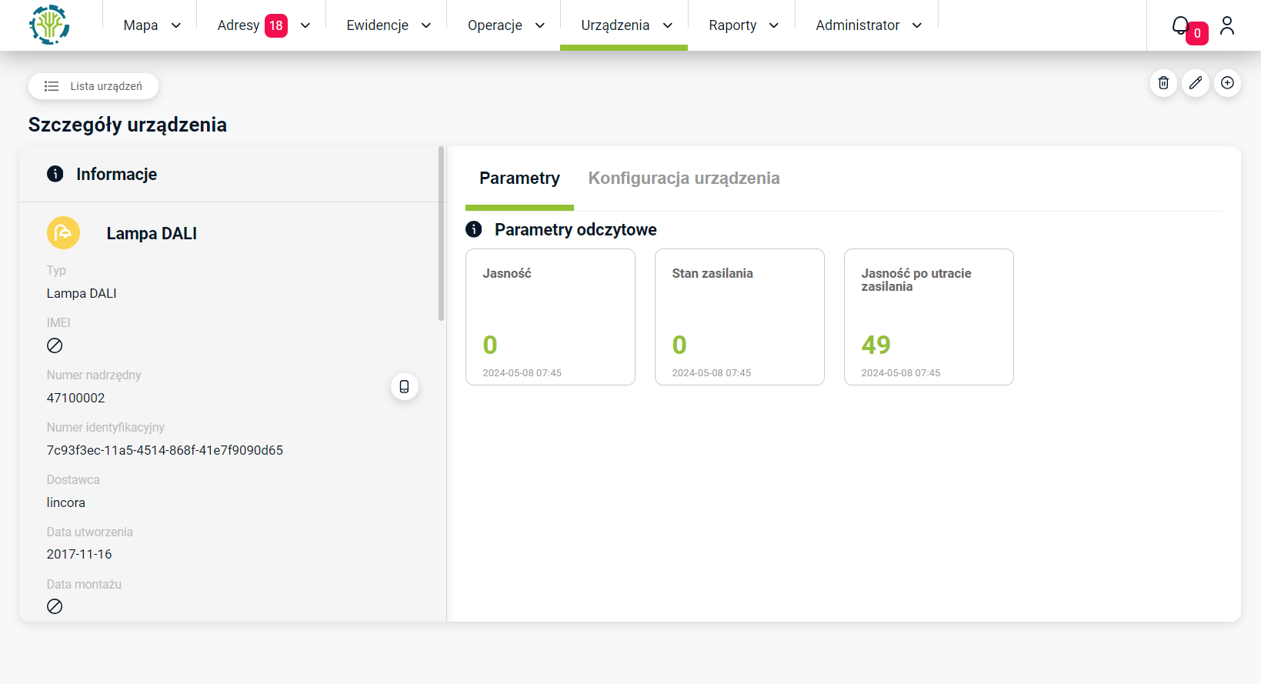
Task: Go back to Lista urządzeń
Action: pos(94,86)
